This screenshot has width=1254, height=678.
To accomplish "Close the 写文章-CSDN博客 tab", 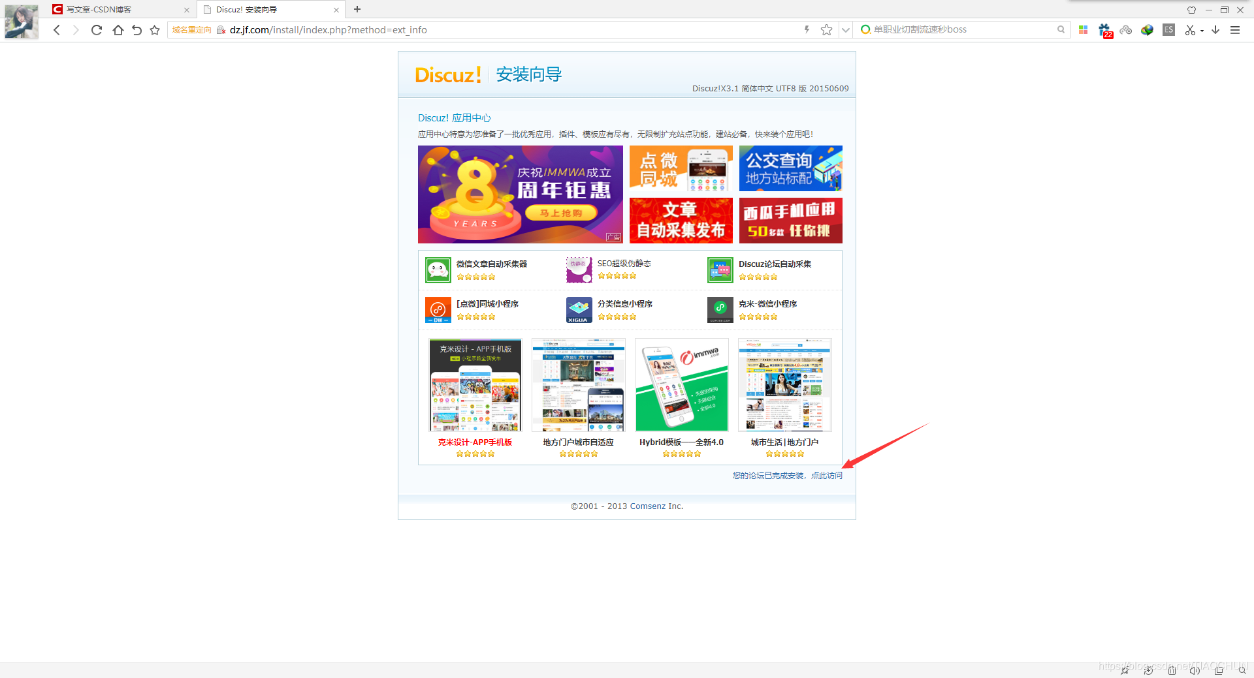I will coord(187,10).
